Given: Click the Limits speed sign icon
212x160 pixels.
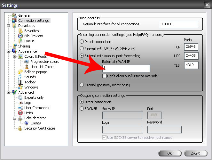Looking at the screenshot, I should pos(20,113).
